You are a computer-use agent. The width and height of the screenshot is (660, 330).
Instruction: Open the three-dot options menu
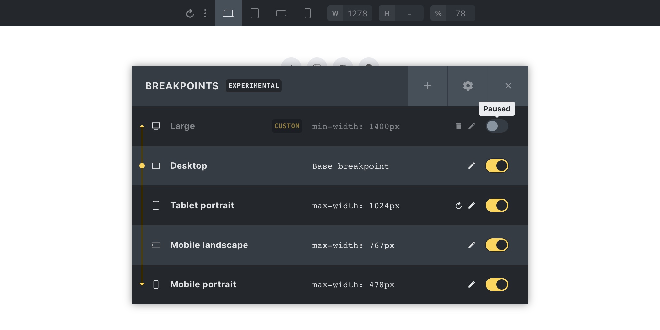coord(205,13)
